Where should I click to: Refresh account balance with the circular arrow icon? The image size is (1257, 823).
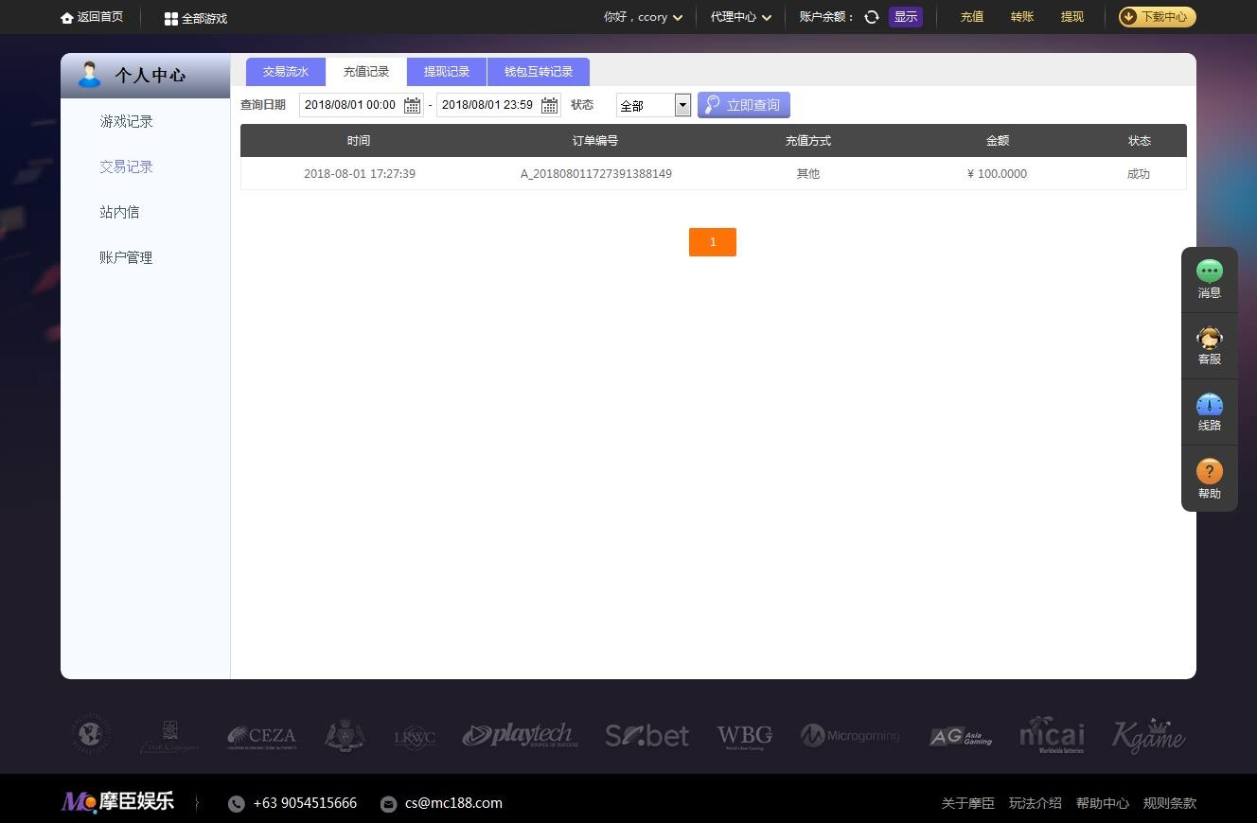(872, 17)
